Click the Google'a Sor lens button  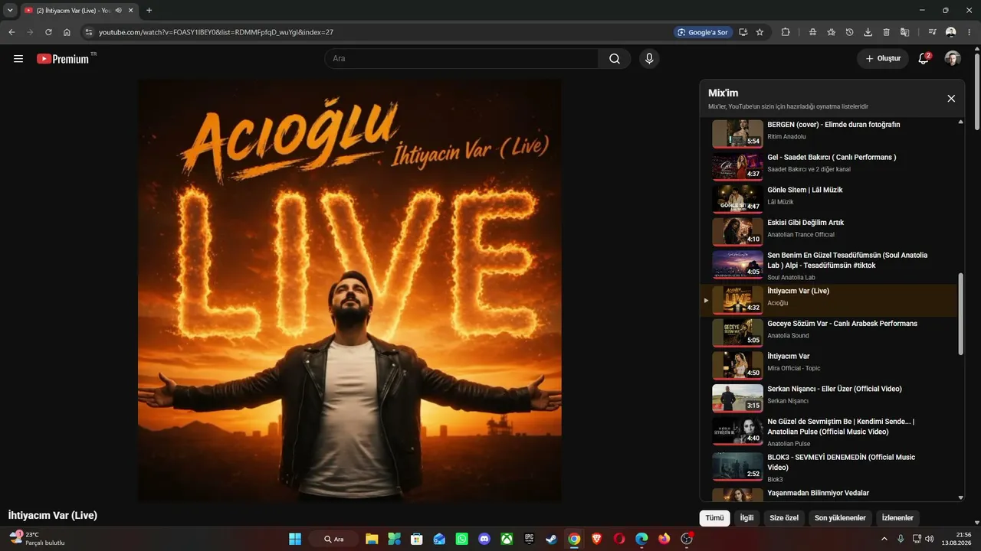coord(702,32)
